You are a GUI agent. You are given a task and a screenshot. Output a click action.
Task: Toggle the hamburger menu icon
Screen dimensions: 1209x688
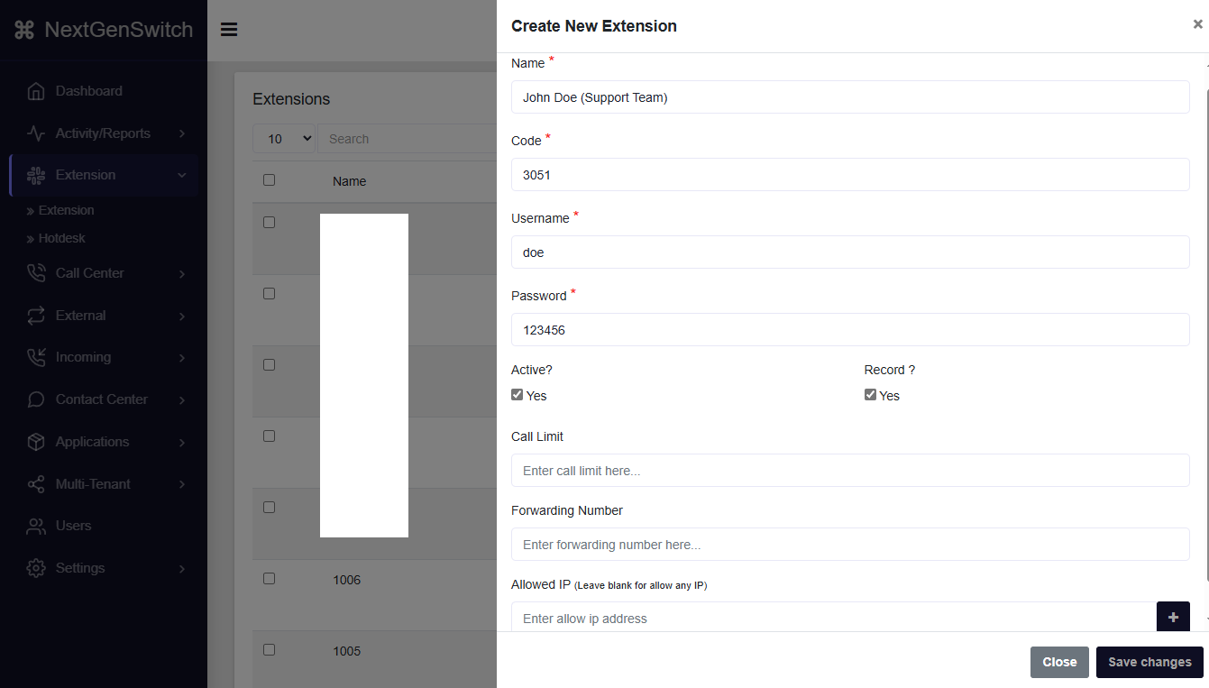(228, 29)
